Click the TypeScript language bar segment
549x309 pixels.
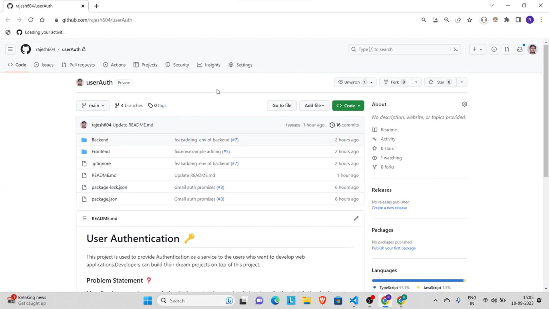click(417, 280)
